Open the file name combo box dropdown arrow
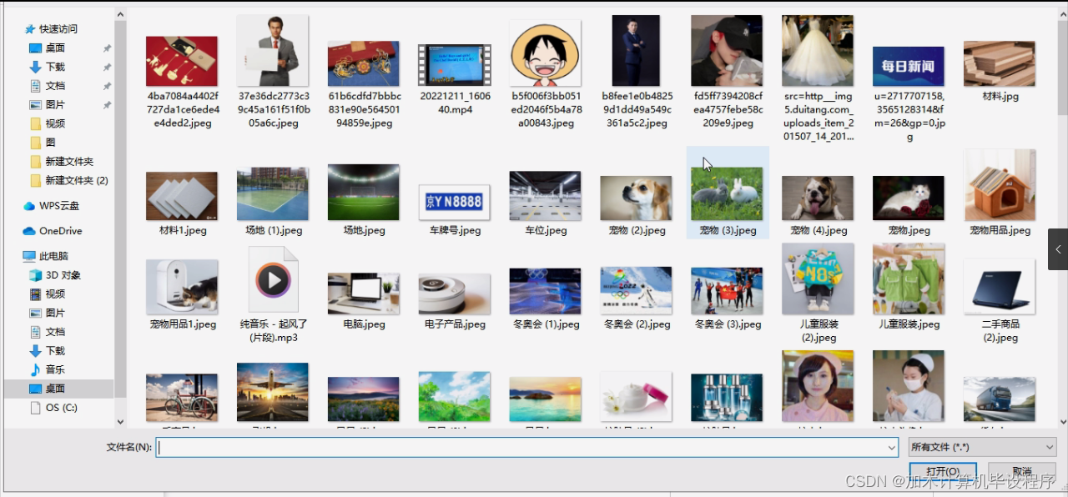 889,448
